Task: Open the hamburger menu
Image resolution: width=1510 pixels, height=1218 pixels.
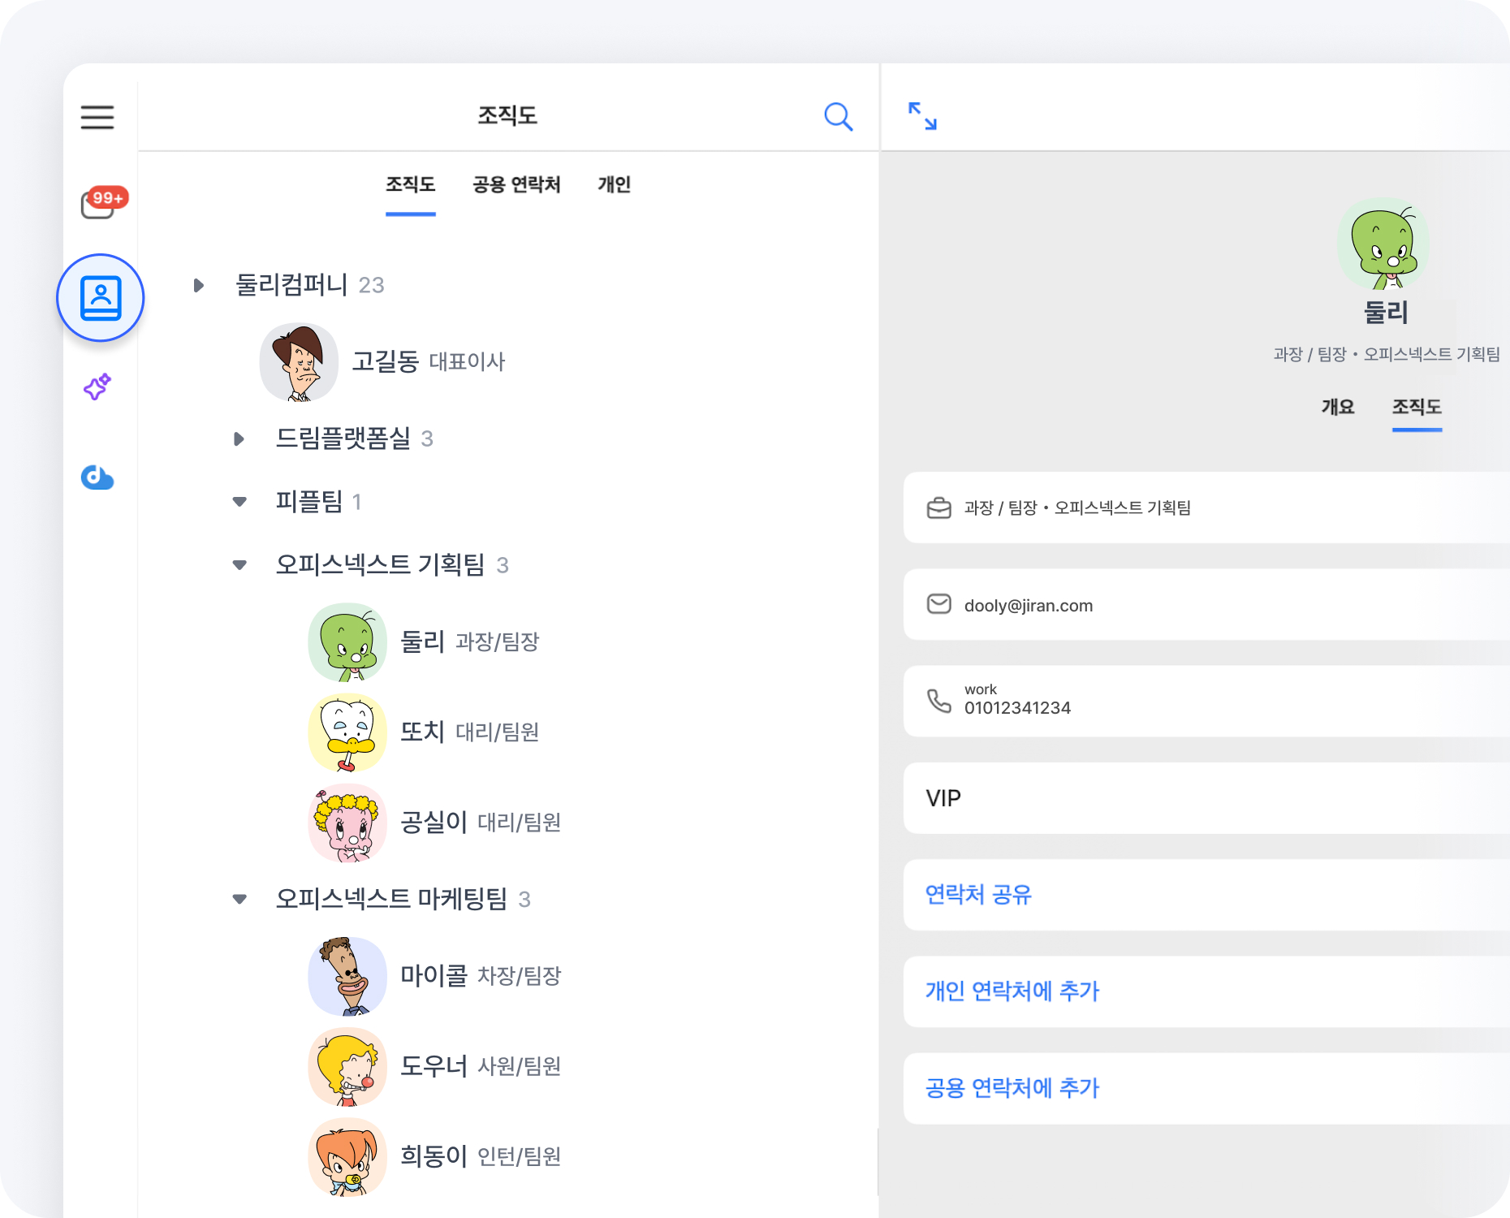Action: click(x=97, y=117)
